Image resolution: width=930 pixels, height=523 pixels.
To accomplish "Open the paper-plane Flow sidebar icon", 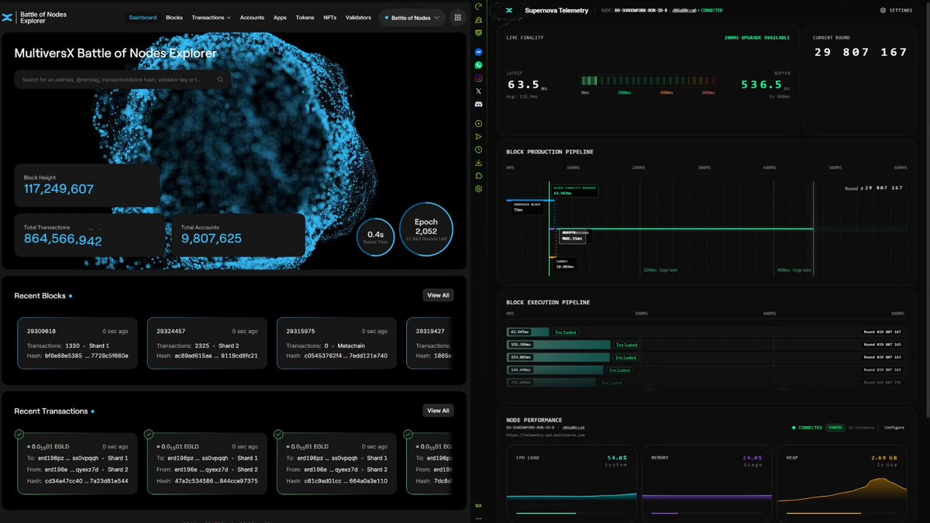I will 479,136.
